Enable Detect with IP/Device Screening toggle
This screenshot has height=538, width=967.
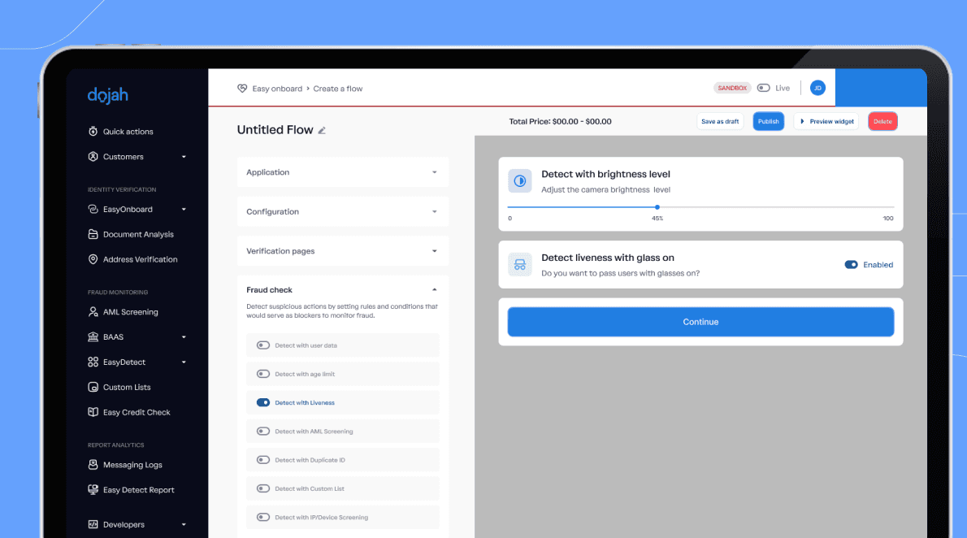pyautogui.click(x=263, y=517)
